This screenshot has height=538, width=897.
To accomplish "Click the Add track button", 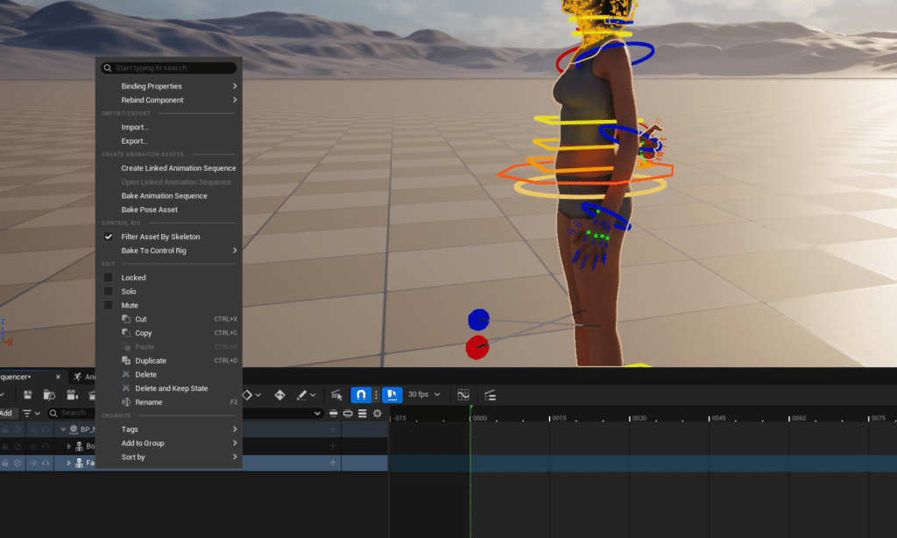I will 6,414.
